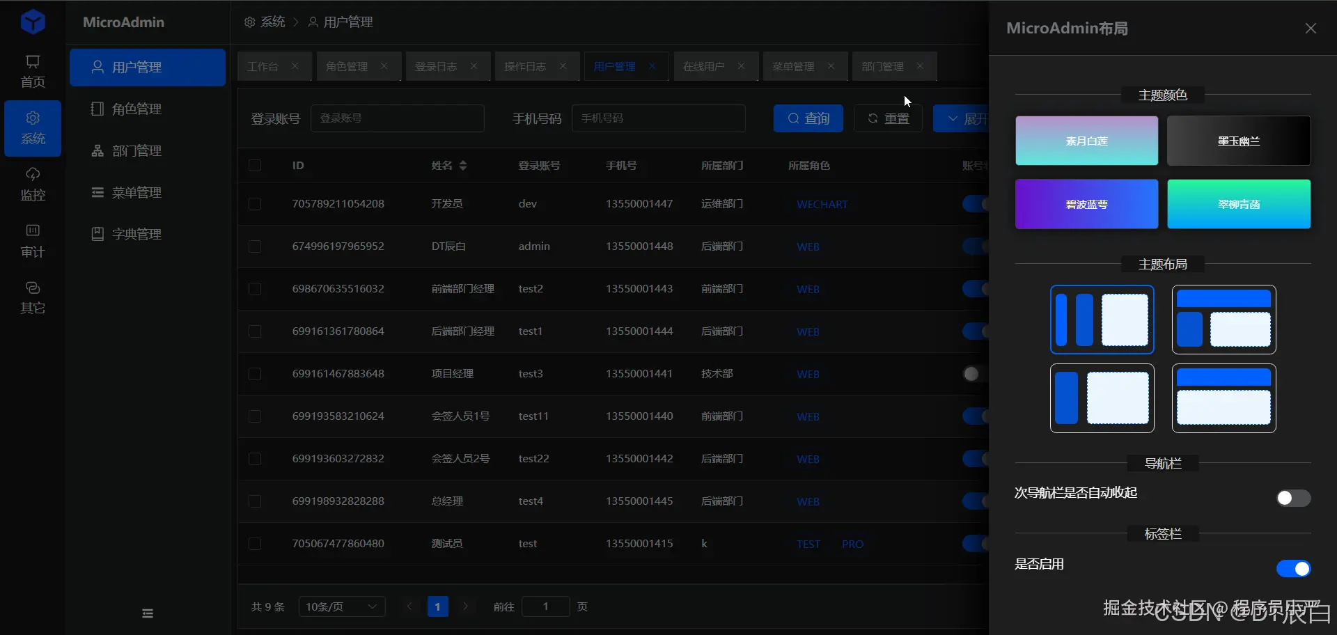This screenshot has width=1337, height=635.
Task: Open 监控 section in the left rail
Action: tap(33, 185)
